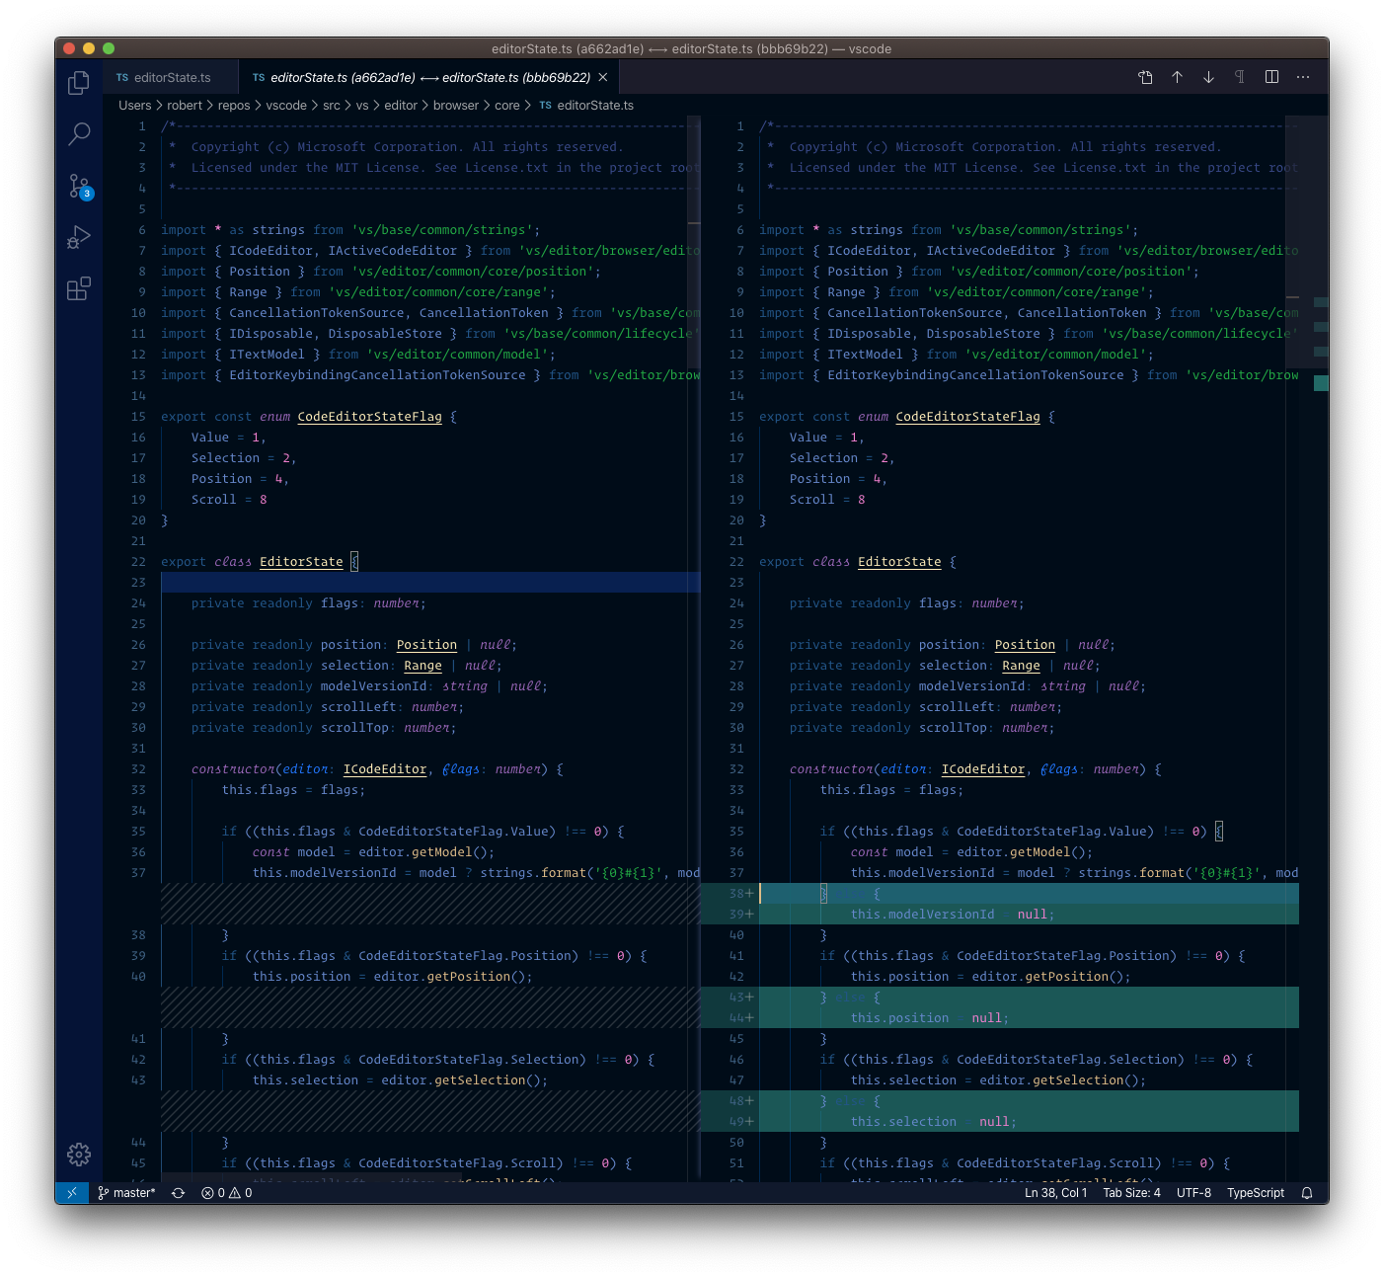Image resolution: width=1384 pixels, height=1277 pixels.
Task: Open remote window indicator in status bar
Action: [72, 1193]
